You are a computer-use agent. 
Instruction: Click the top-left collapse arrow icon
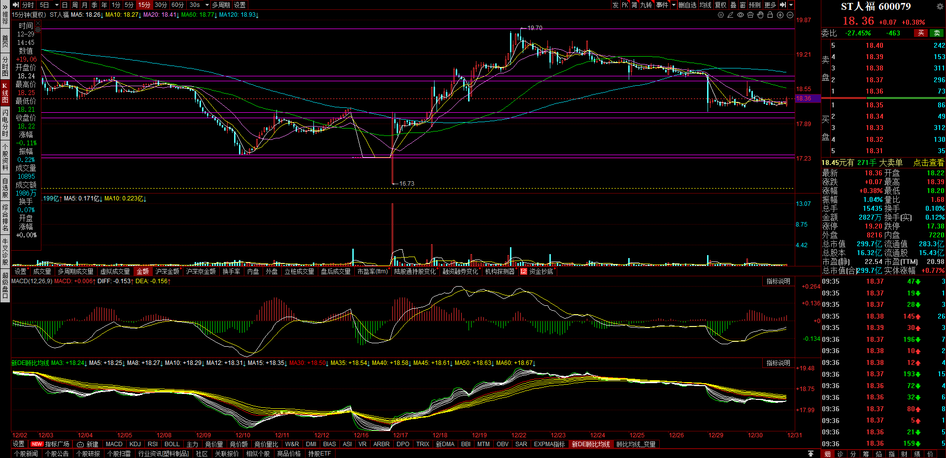pos(15,5)
